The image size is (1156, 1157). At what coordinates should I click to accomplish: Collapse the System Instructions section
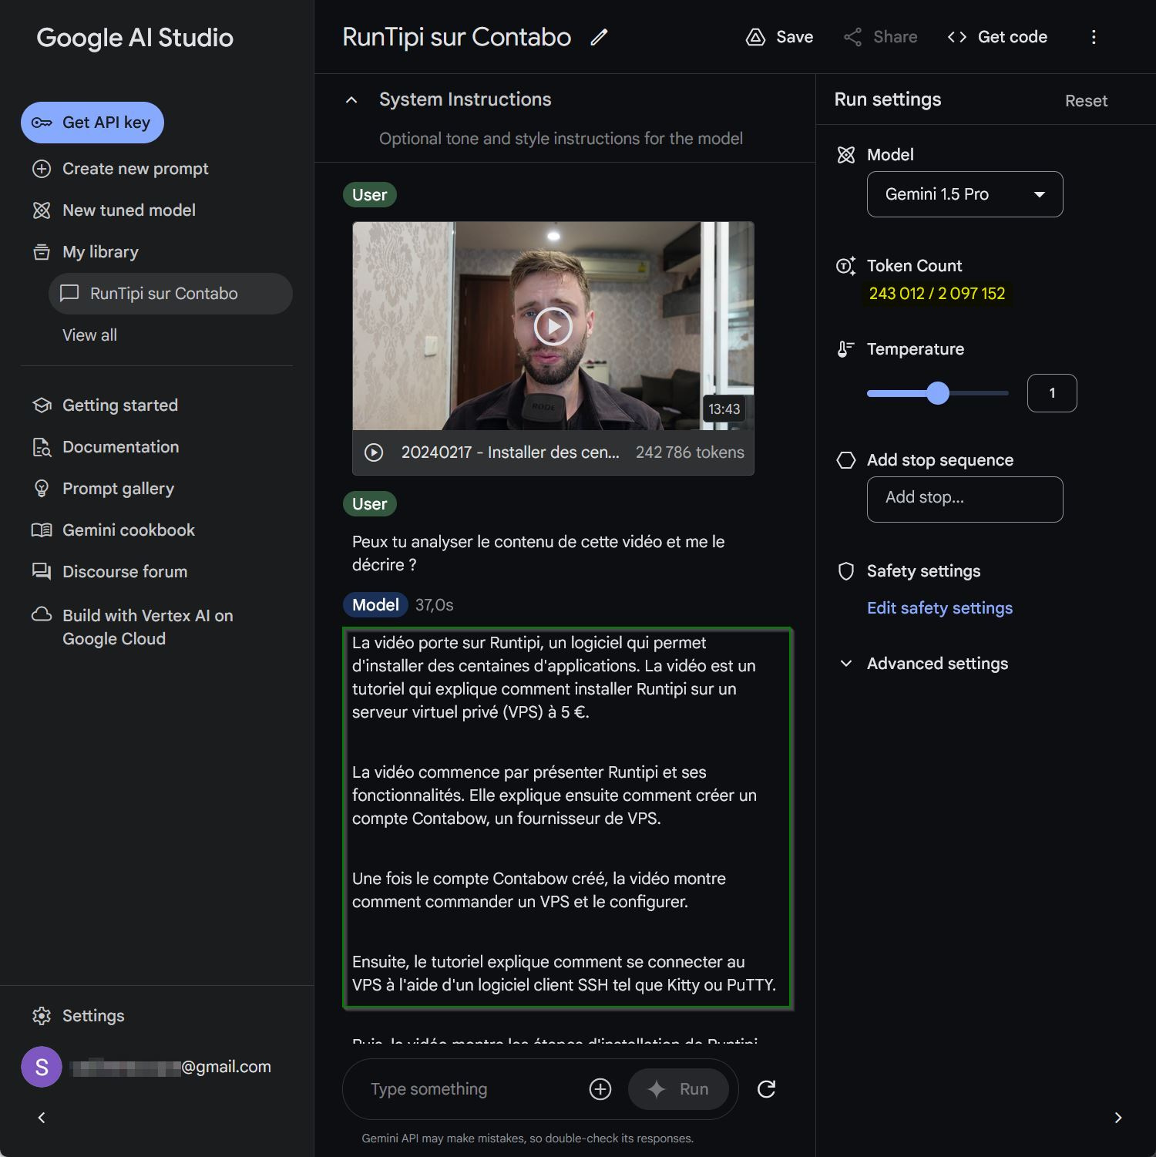click(x=351, y=99)
